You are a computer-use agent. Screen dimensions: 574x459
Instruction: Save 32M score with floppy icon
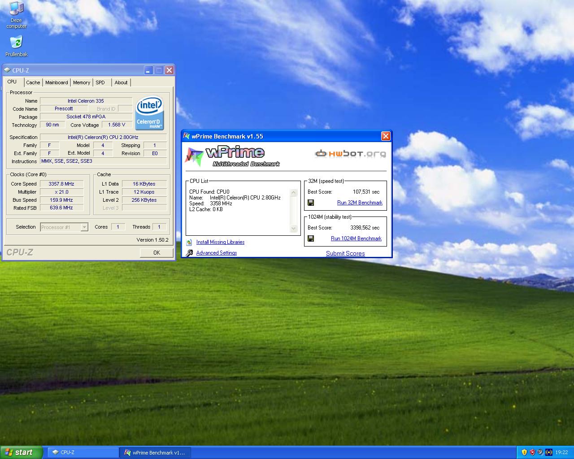311,203
